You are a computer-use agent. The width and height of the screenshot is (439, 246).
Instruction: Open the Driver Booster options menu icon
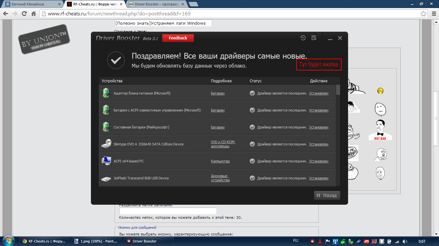(x=314, y=38)
